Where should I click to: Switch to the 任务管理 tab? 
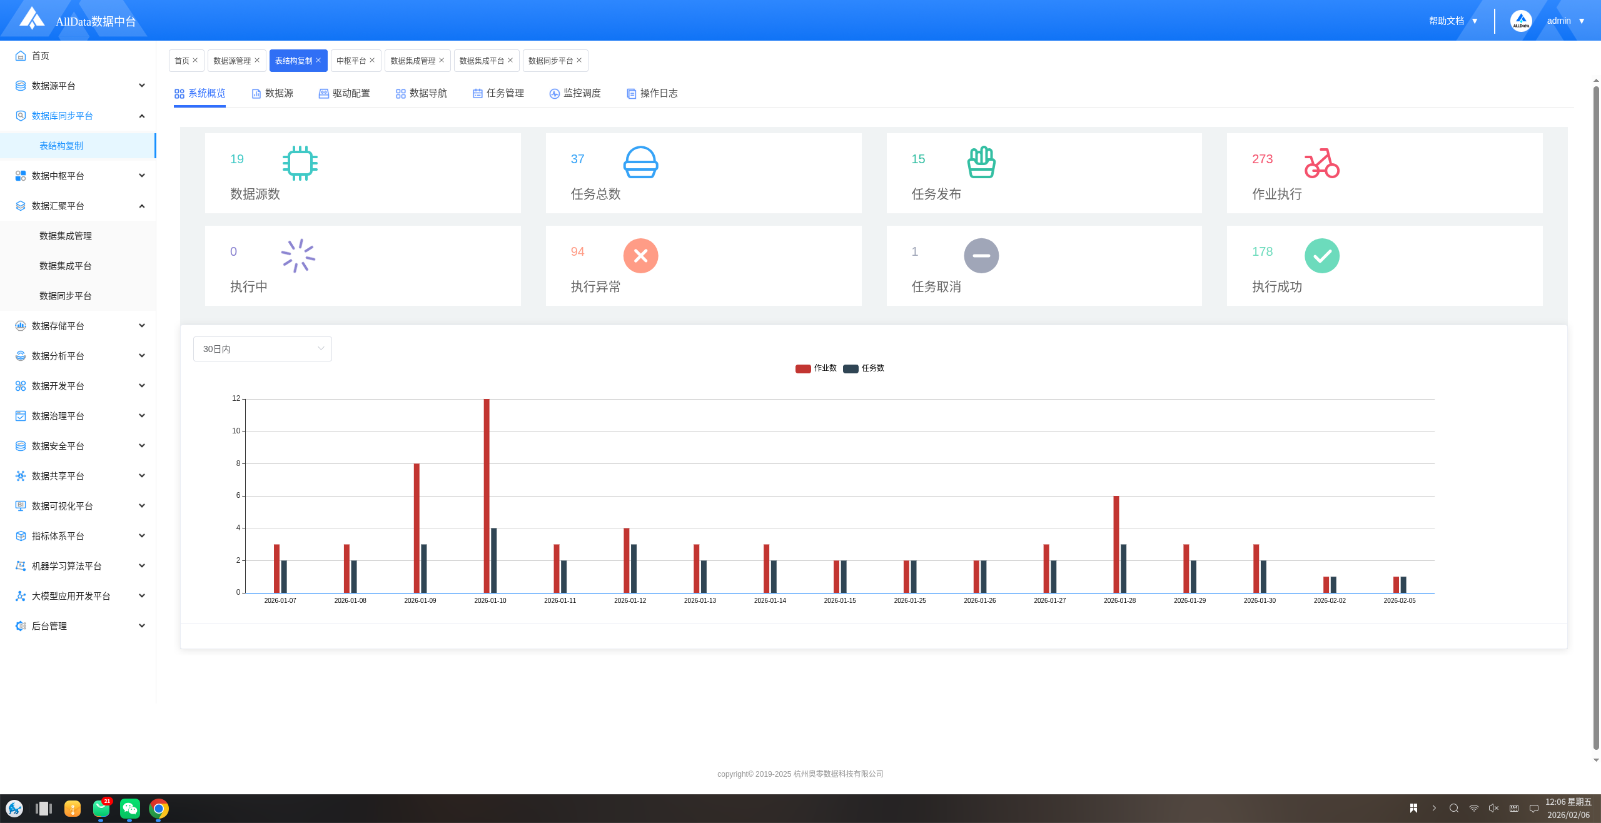click(x=498, y=93)
